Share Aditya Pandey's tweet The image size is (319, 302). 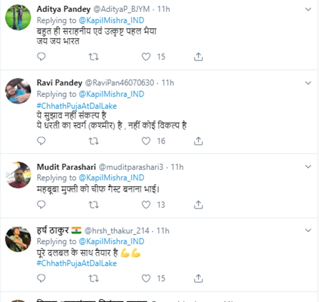coord(199,57)
